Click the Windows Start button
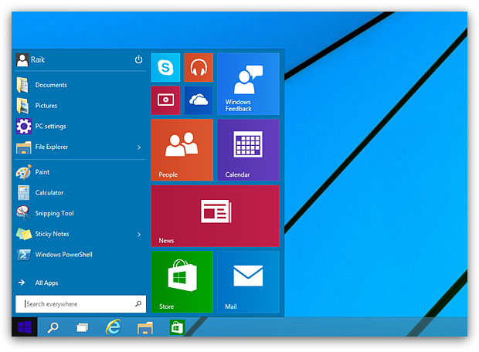479x352 pixels. pos(25,327)
